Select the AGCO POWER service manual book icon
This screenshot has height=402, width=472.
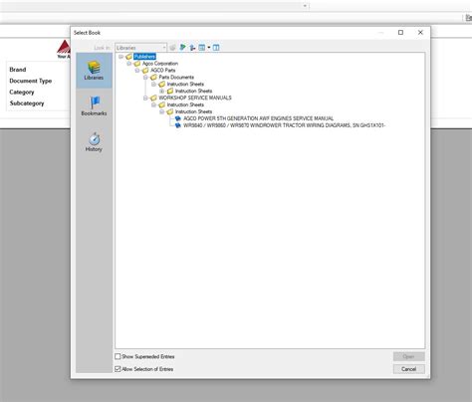pos(178,118)
